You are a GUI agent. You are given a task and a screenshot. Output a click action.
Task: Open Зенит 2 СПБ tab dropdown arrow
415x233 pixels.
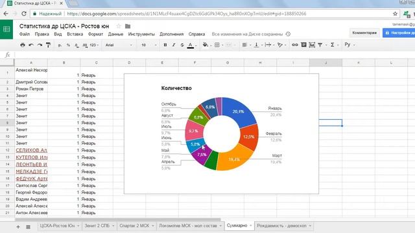(113, 226)
